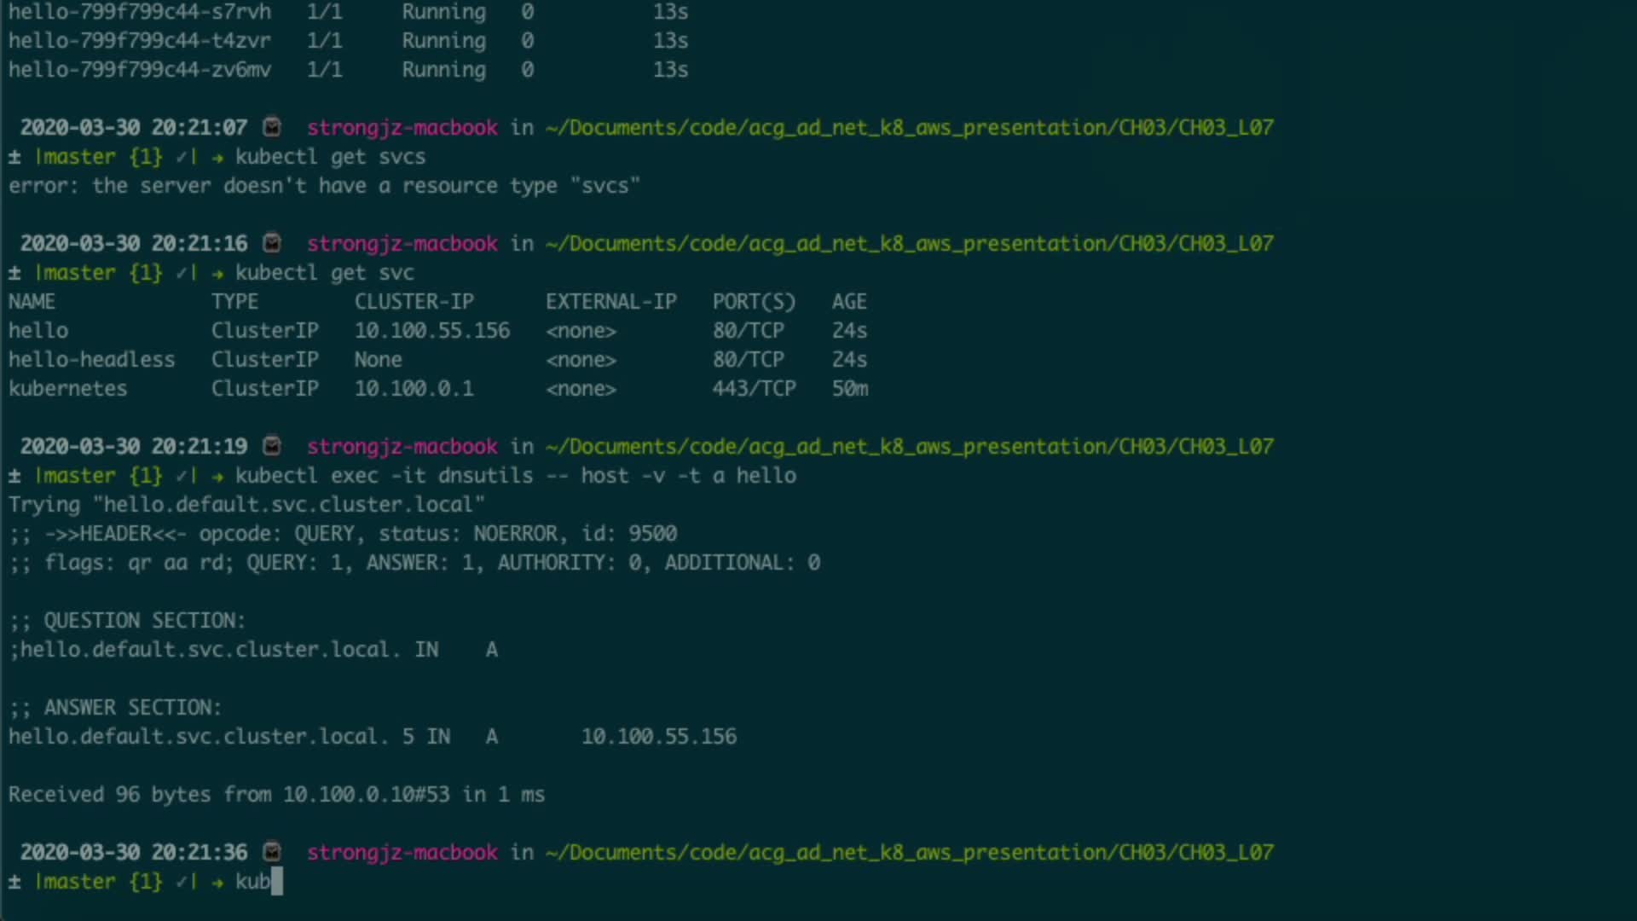Viewport: 1637px width, 921px height.
Task: Click the watch icon beside timestamp 20:21:19
Action: [x=272, y=446]
